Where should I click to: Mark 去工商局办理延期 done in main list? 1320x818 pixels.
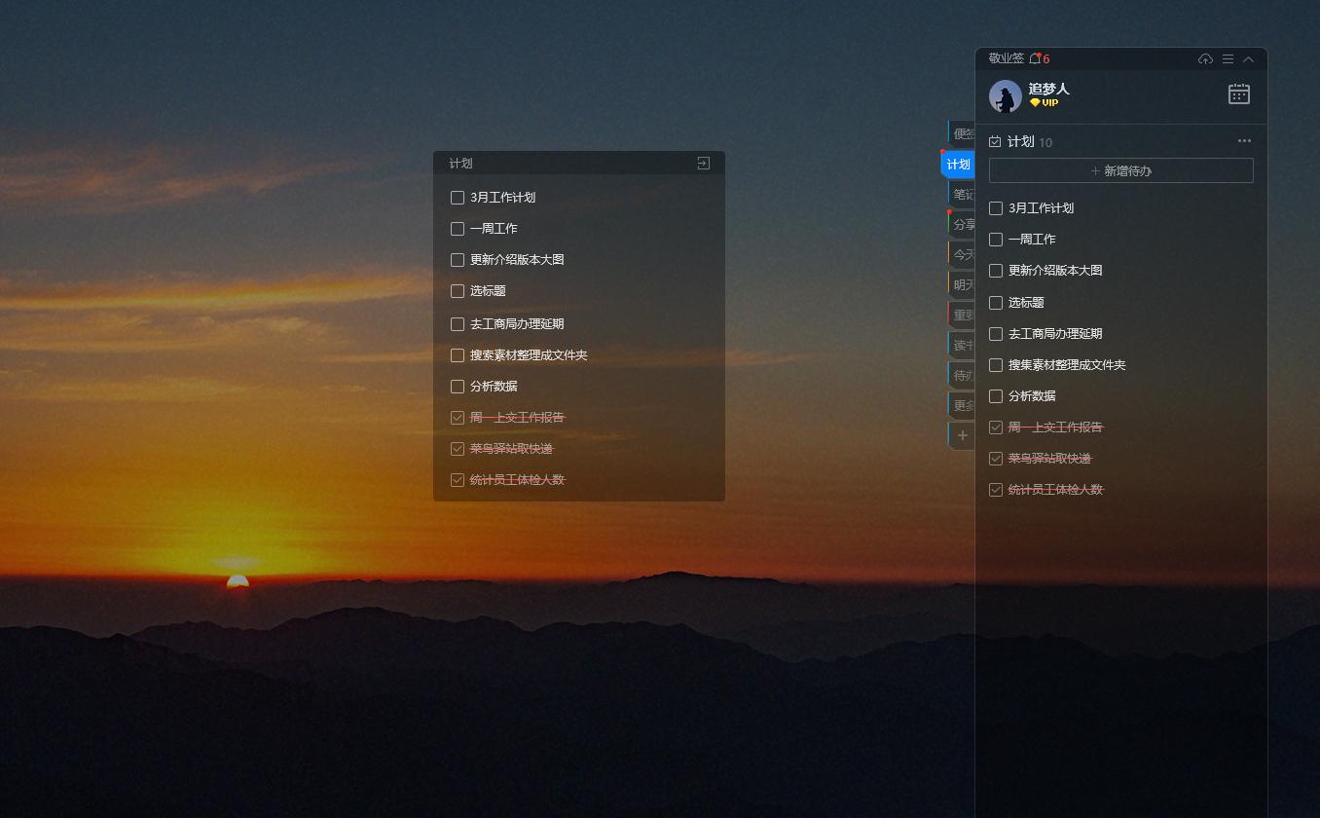(996, 334)
